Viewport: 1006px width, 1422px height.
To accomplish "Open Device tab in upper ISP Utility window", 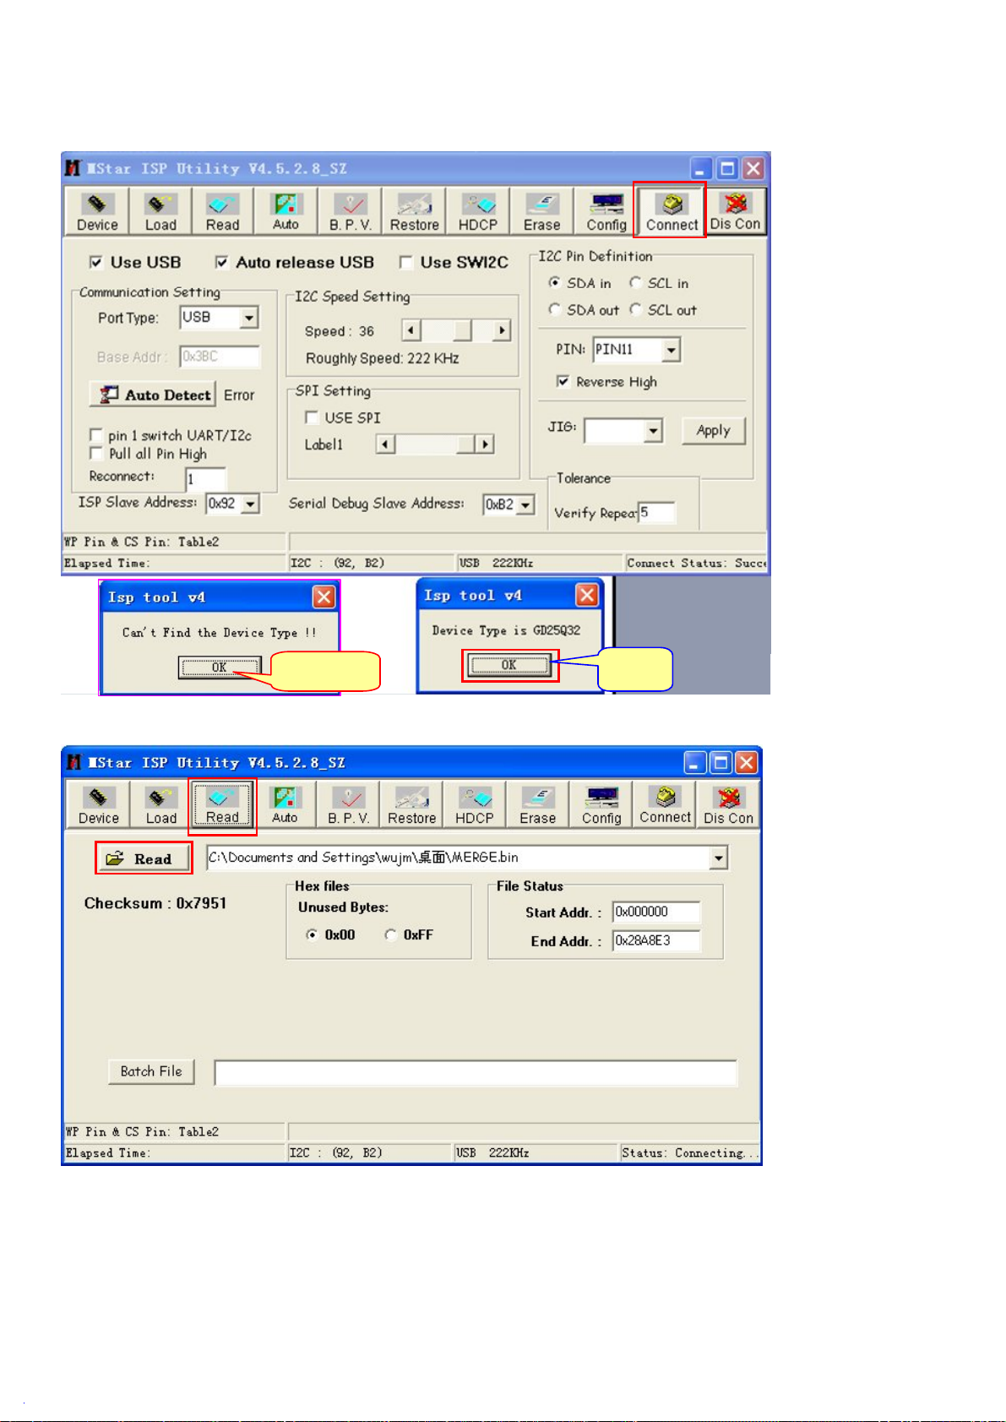I will [97, 211].
